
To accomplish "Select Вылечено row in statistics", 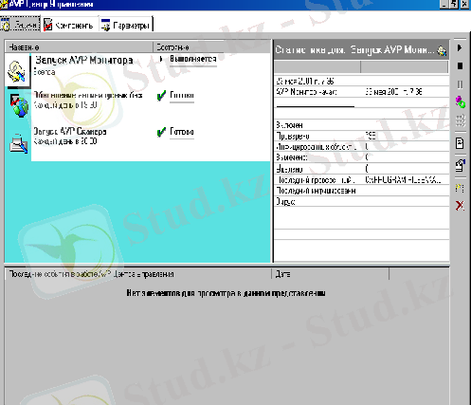I will coord(361,157).
